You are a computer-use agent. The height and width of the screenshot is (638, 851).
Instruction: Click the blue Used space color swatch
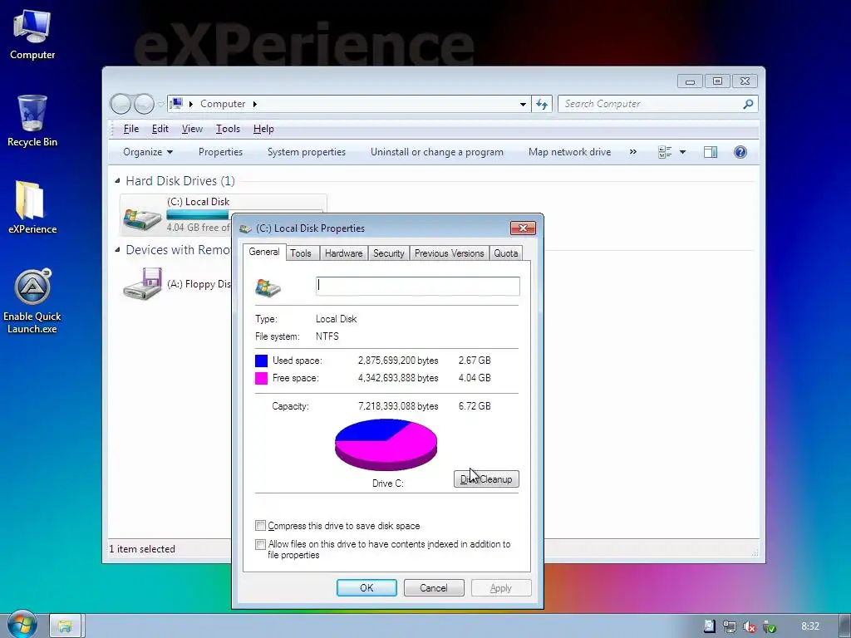tap(261, 361)
